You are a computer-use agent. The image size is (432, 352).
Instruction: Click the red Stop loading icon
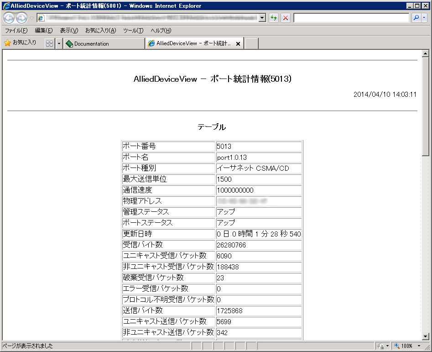pyautogui.click(x=286, y=18)
